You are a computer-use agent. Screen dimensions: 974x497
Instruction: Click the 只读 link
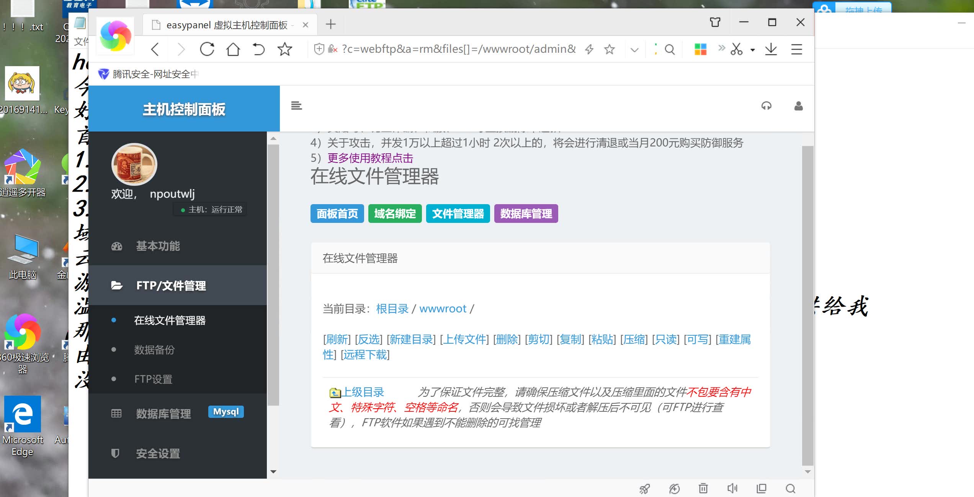coord(666,339)
